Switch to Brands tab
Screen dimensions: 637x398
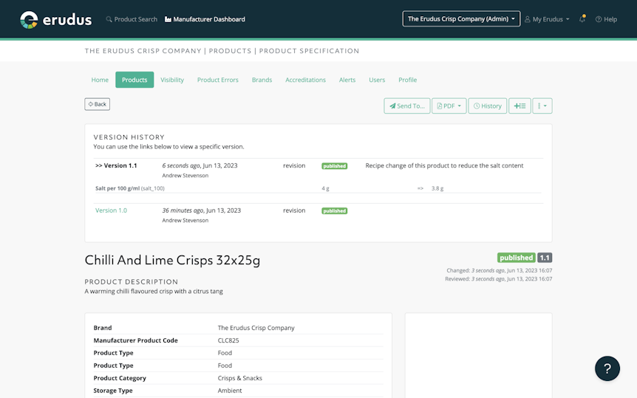coord(262,80)
